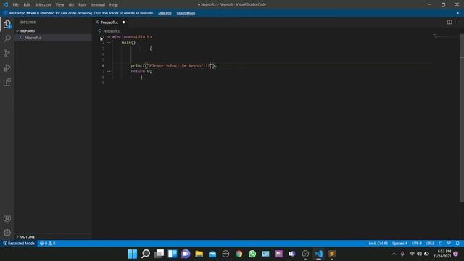Click Ln 6, Col 41 status item
The height and width of the screenshot is (261, 464).
(x=378, y=244)
